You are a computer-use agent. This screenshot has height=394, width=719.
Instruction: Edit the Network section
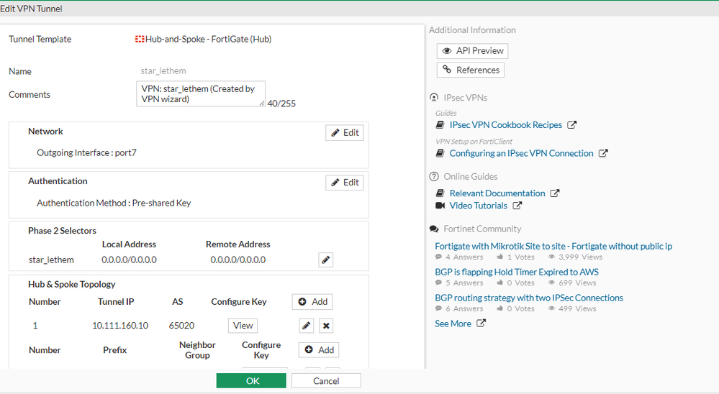(345, 133)
